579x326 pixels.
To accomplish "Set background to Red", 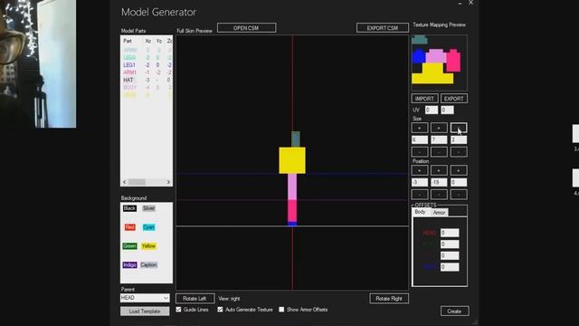I will pos(129,227).
